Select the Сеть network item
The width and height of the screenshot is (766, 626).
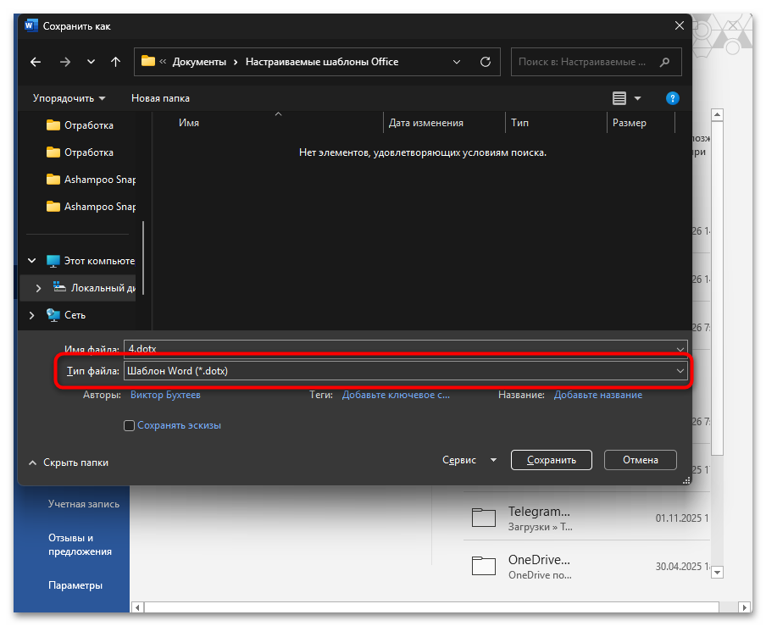pos(75,315)
